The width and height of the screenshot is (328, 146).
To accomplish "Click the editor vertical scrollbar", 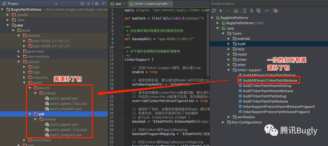I will pyautogui.click(x=208, y=45).
